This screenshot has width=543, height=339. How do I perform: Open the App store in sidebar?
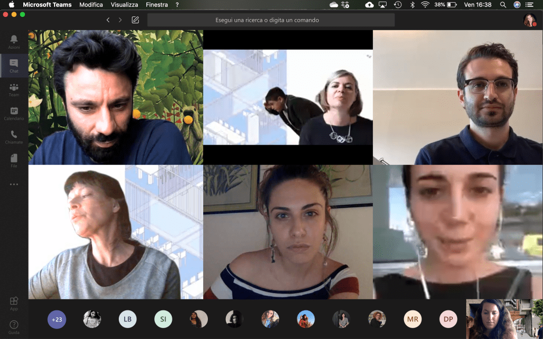tap(14, 303)
